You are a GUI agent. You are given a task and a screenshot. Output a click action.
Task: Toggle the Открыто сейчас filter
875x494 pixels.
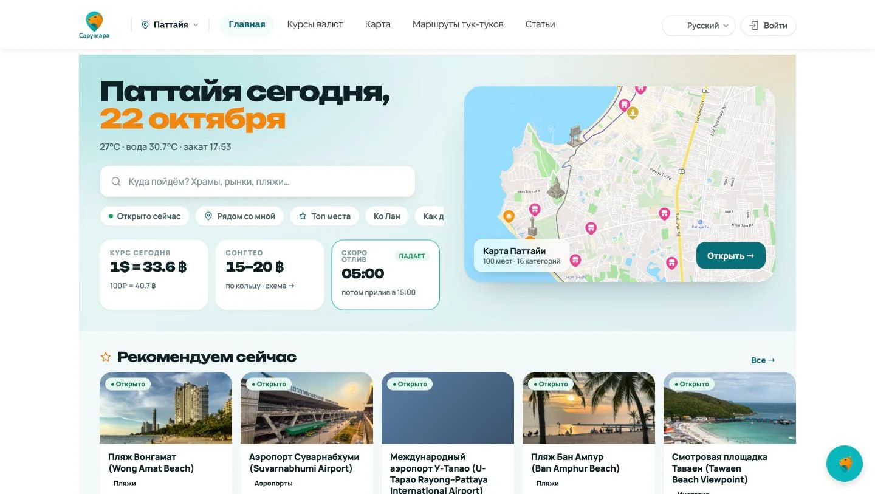pos(145,216)
